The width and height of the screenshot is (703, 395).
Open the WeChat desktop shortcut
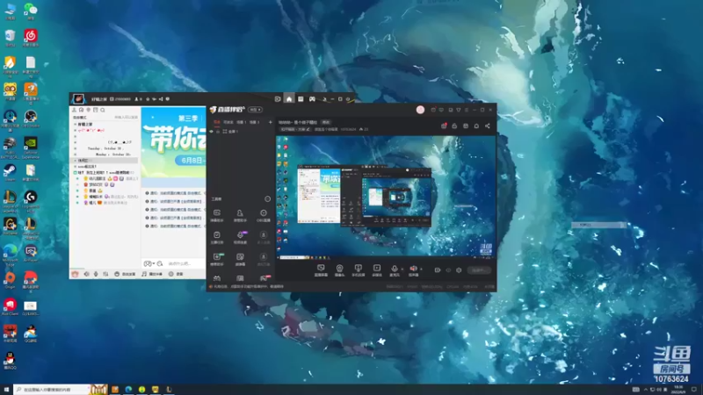tap(31, 11)
